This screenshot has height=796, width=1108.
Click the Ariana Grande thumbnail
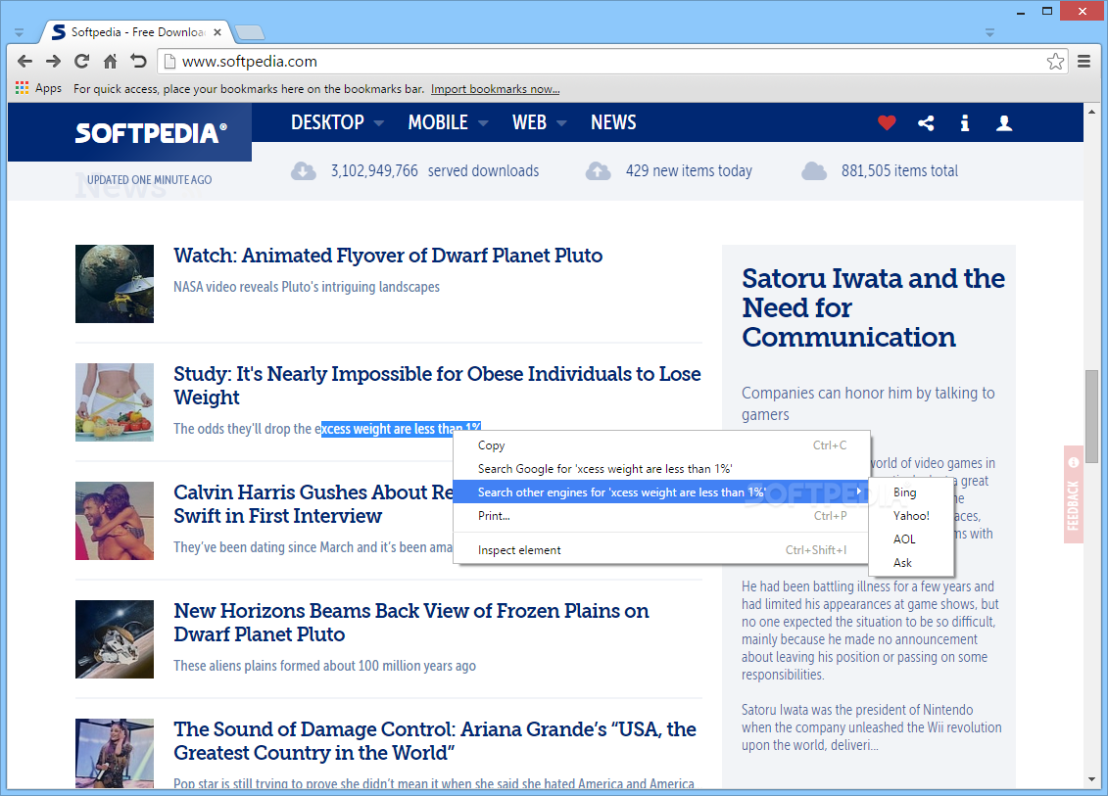point(115,753)
